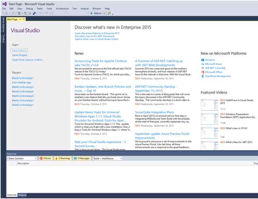Open the Team menu
Screen dimensions: 258x199
point(39,9)
